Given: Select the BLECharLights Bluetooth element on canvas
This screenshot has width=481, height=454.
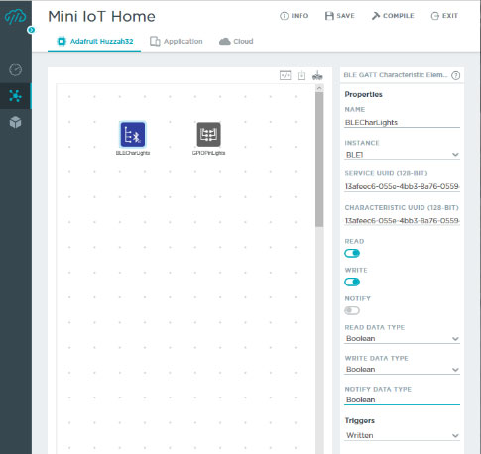Looking at the screenshot, I should (x=133, y=135).
